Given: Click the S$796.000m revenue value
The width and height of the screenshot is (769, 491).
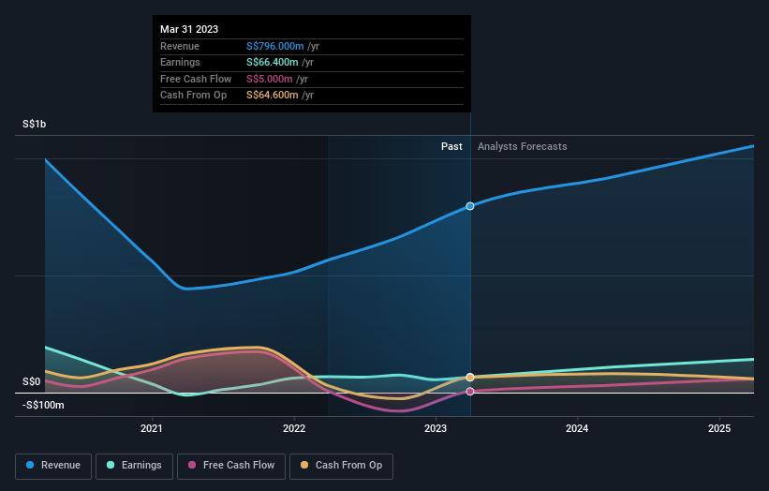Looking at the screenshot, I should click(x=275, y=46).
